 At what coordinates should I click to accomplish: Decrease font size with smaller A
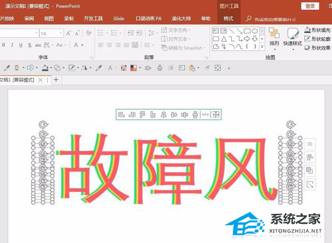[x=77, y=33]
